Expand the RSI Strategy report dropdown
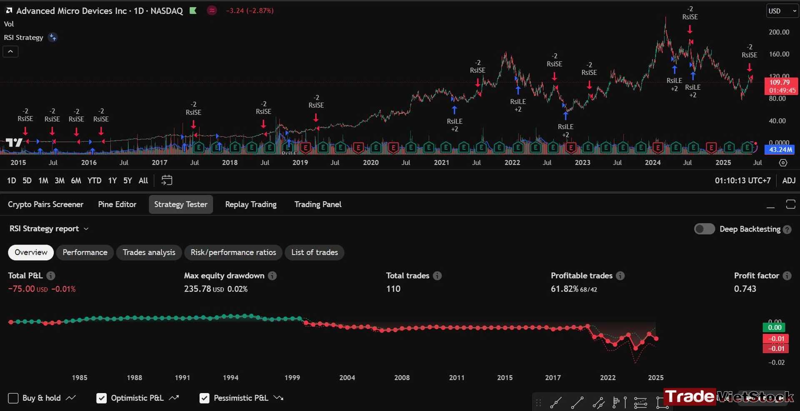 pyautogui.click(x=49, y=229)
